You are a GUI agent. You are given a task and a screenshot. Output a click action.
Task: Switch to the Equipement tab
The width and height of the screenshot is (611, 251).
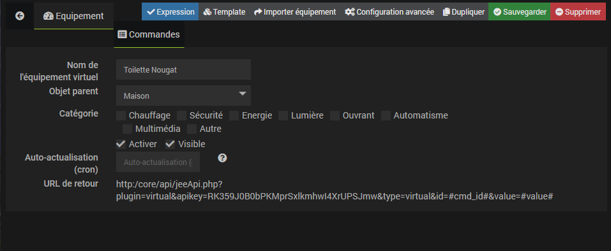pos(73,16)
